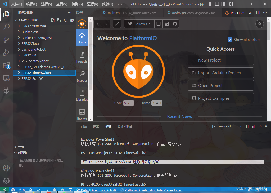Close the PIO Home tab
The image size is (271, 193).
250,13
